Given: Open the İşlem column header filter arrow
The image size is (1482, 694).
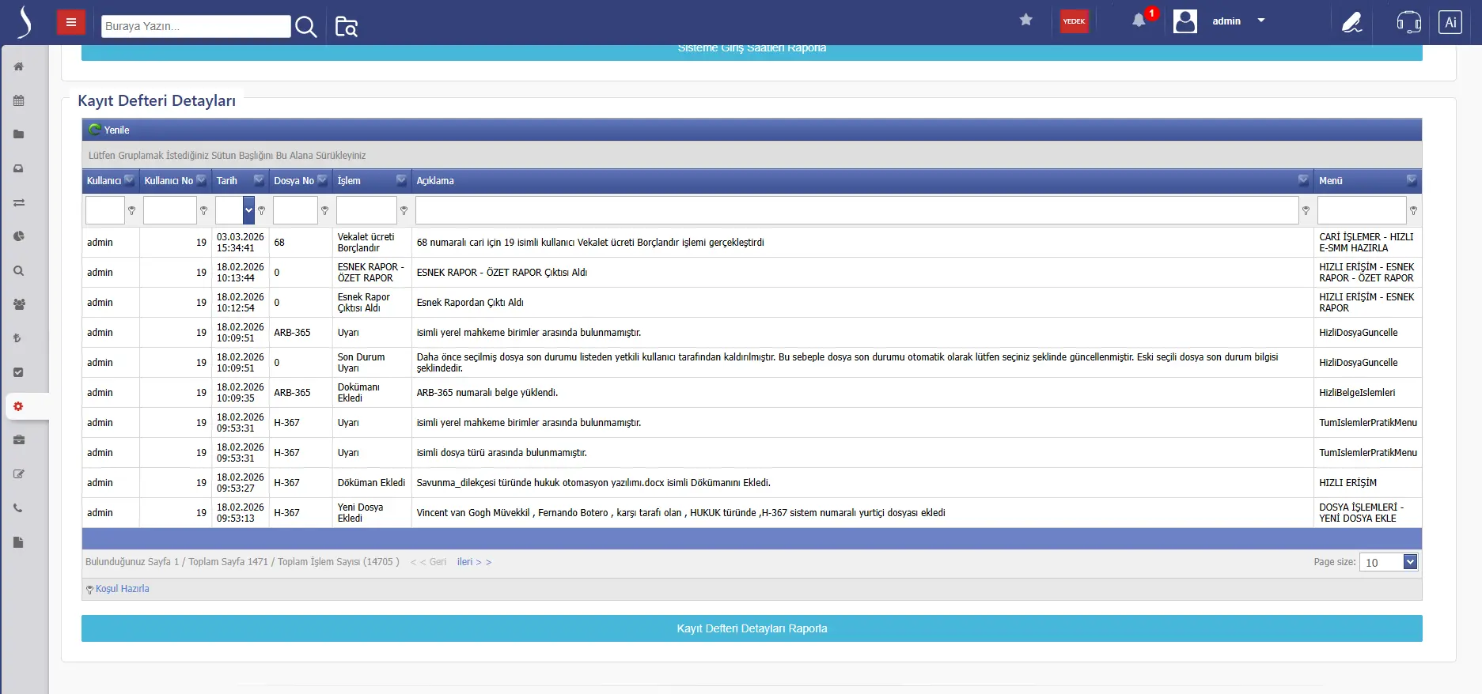Looking at the screenshot, I should (x=401, y=180).
